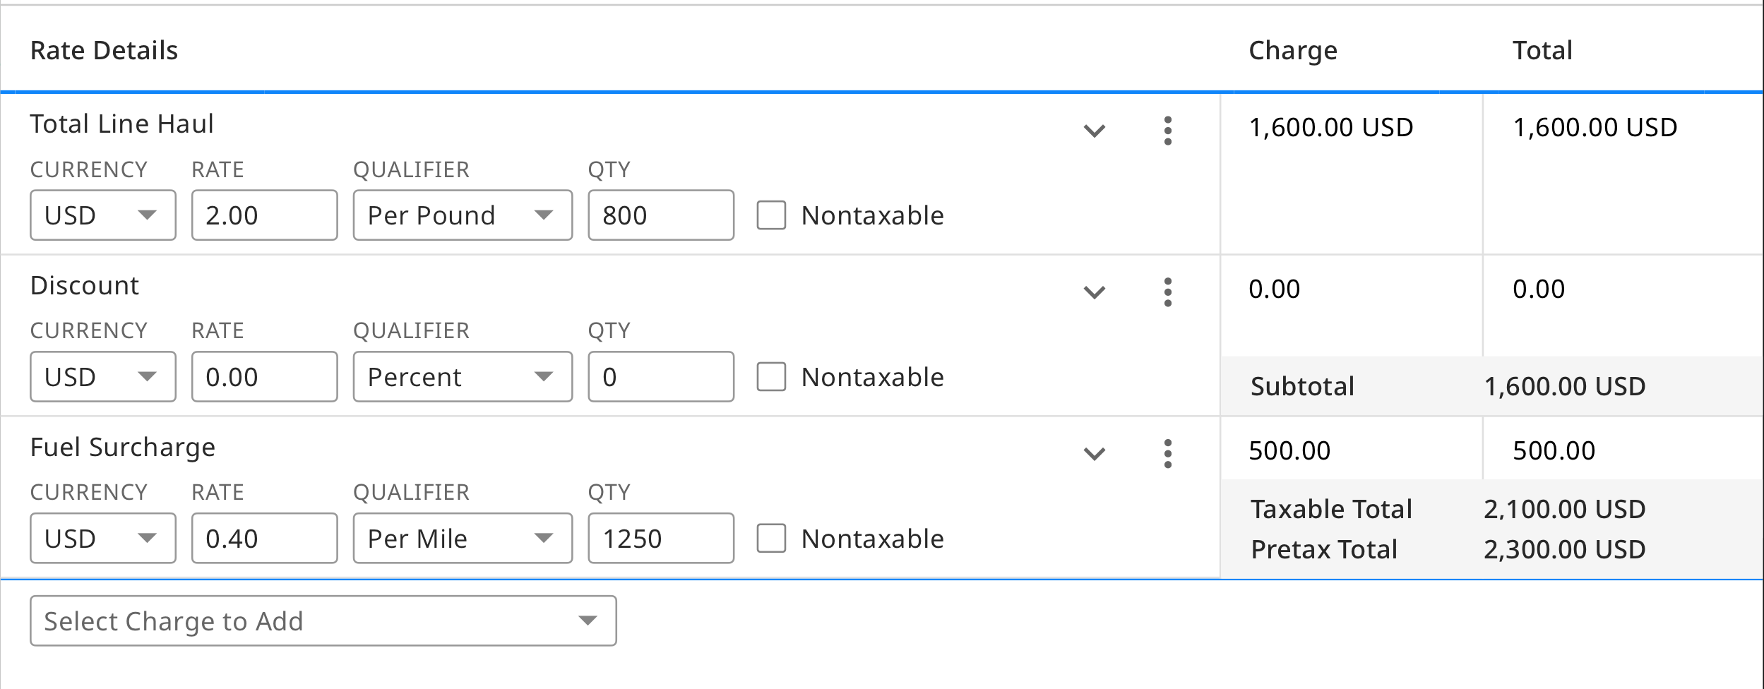Viewport: 1764px width, 689px height.
Task: Click the Fuel Surcharge quantity field 1250
Action: [x=661, y=539]
